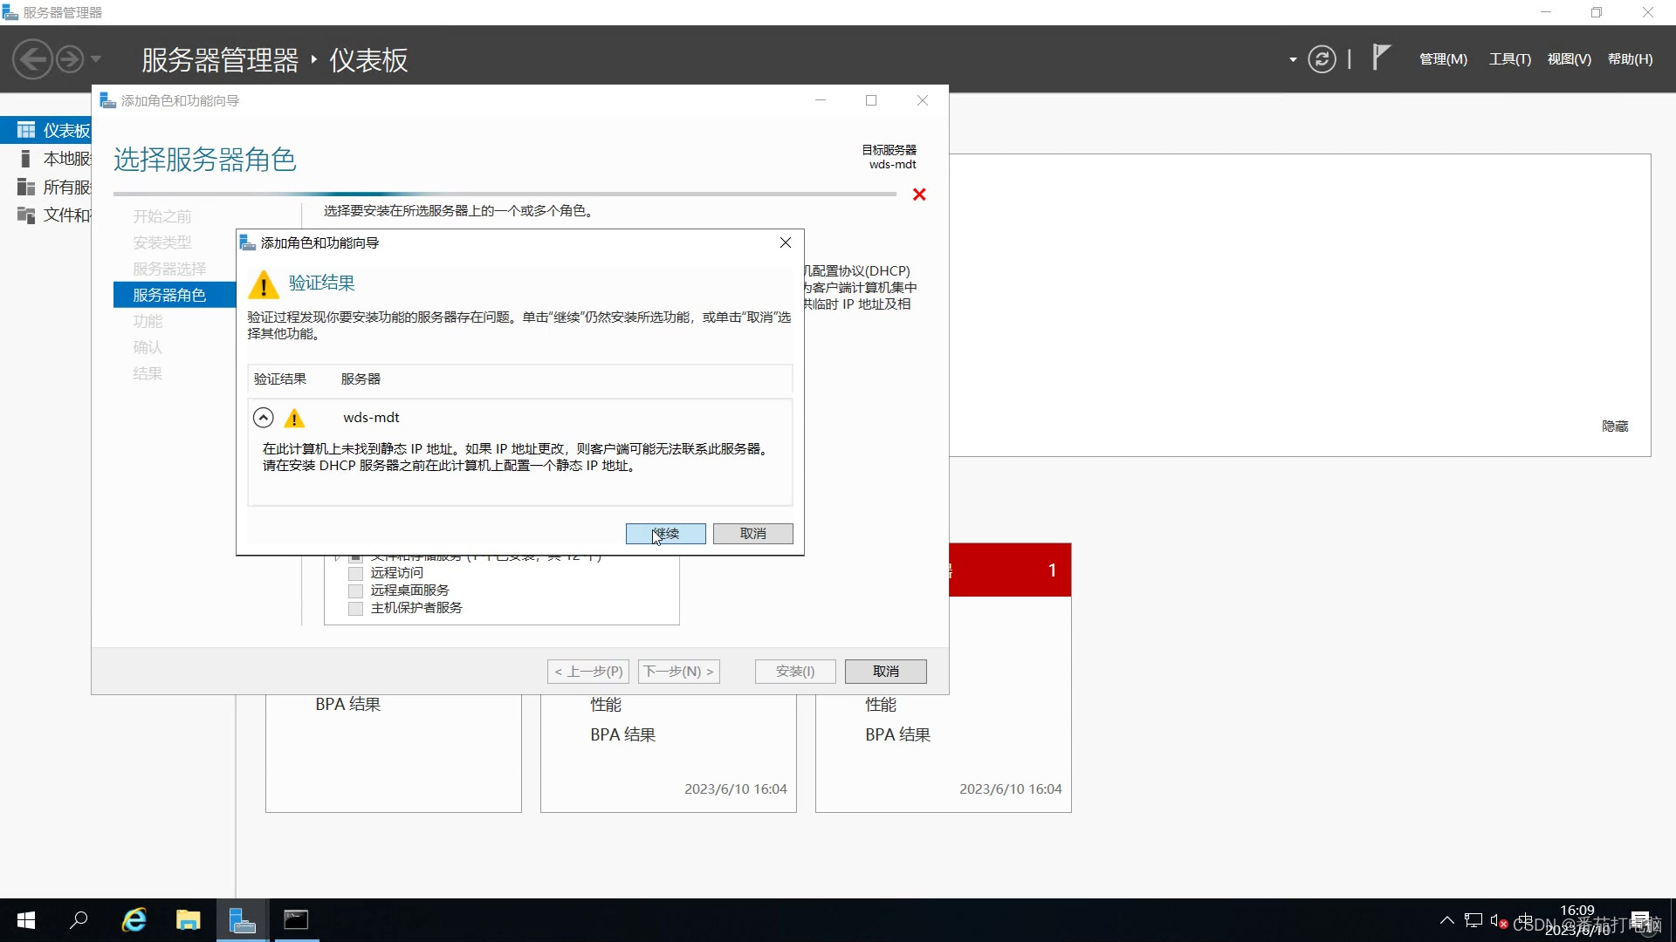The height and width of the screenshot is (942, 1676).
Task: Click 取消 in the validation dialog
Action: (752, 534)
